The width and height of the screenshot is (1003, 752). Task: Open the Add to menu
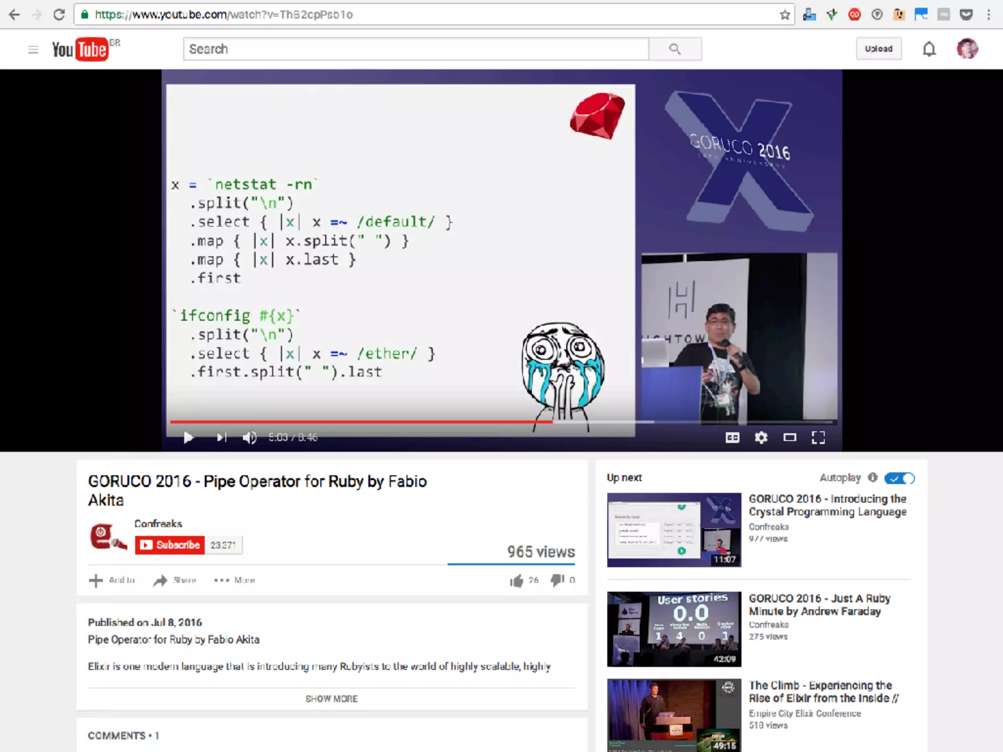pos(112,580)
